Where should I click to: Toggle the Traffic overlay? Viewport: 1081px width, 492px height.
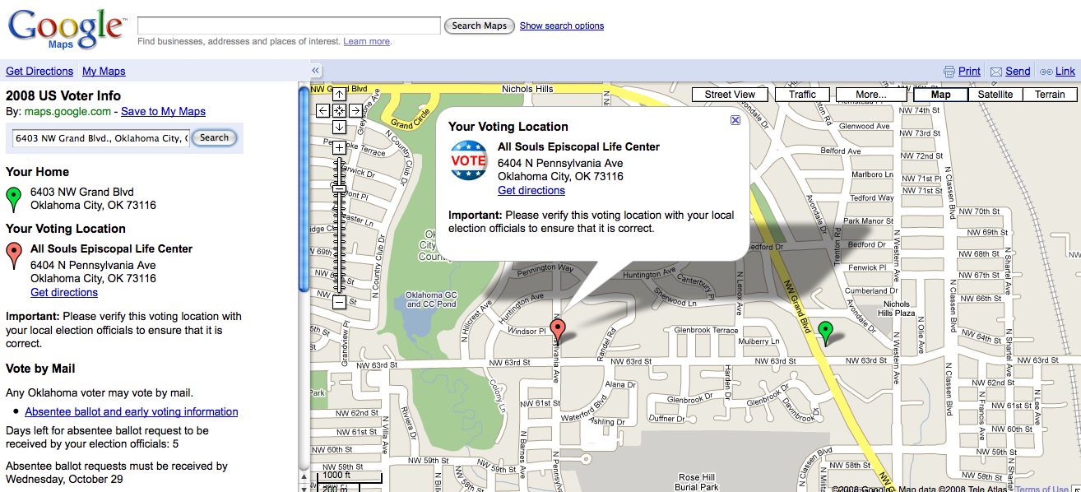point(802,95)
